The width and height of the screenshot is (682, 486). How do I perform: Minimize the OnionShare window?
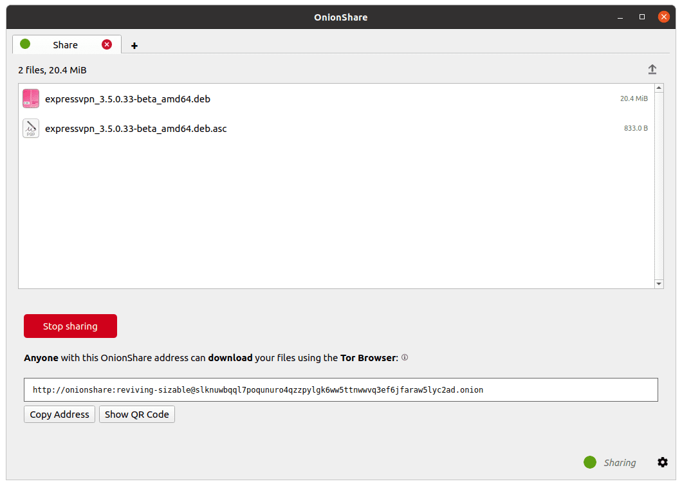pyautogui.click(x=620, y=17)
